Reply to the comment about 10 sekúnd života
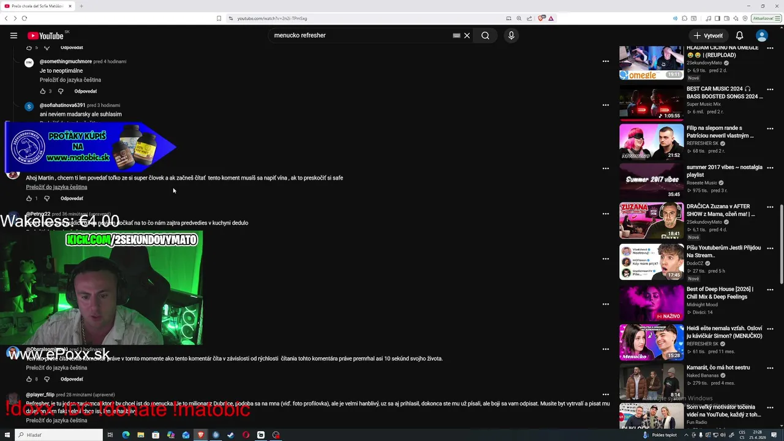Image resolution: width=784 pixels, height=441 pixels. [x=72, y=379]
